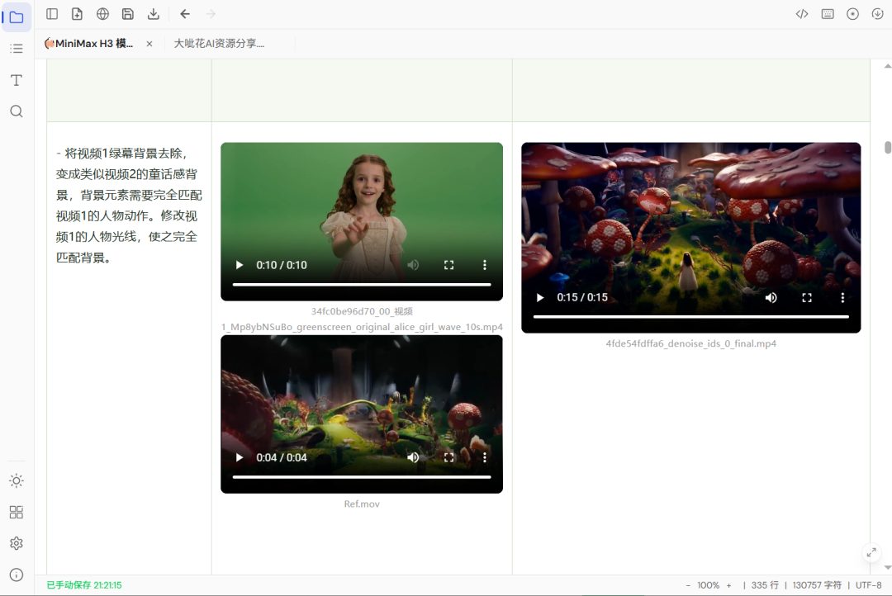Click the circled dot icon top right
892x596 pixels.
(852, 14)
